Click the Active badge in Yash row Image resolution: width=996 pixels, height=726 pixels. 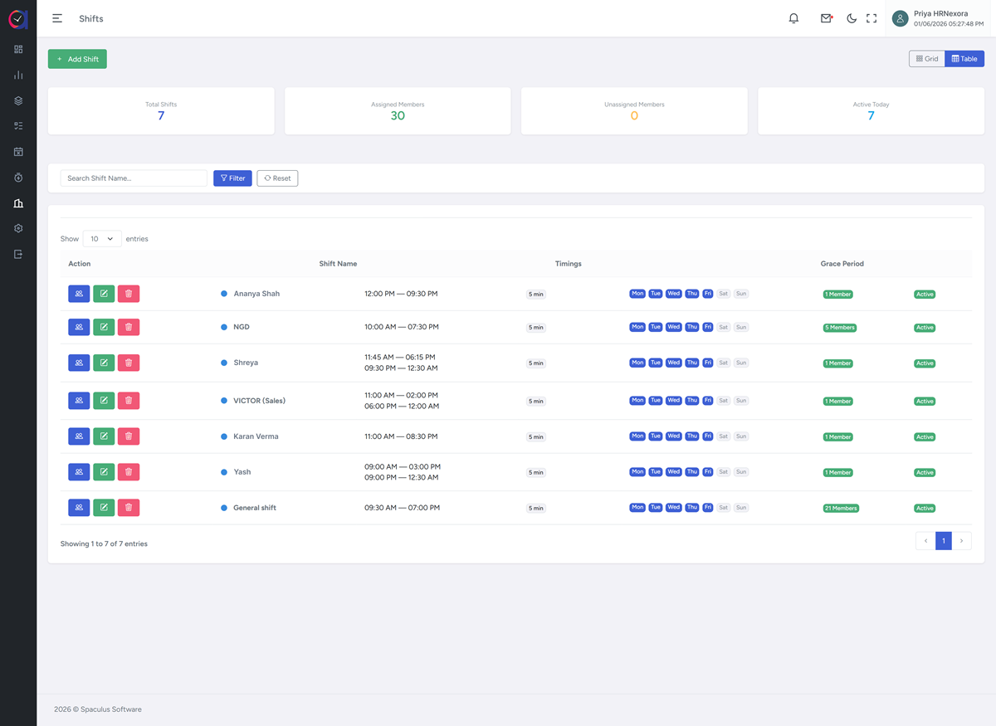point(925,473)
